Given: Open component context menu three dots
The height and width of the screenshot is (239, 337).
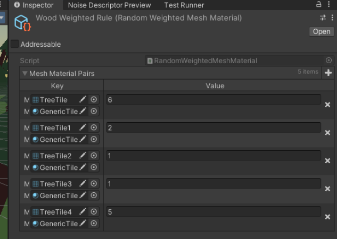Looking at the screenshot, I should point(332,18).
